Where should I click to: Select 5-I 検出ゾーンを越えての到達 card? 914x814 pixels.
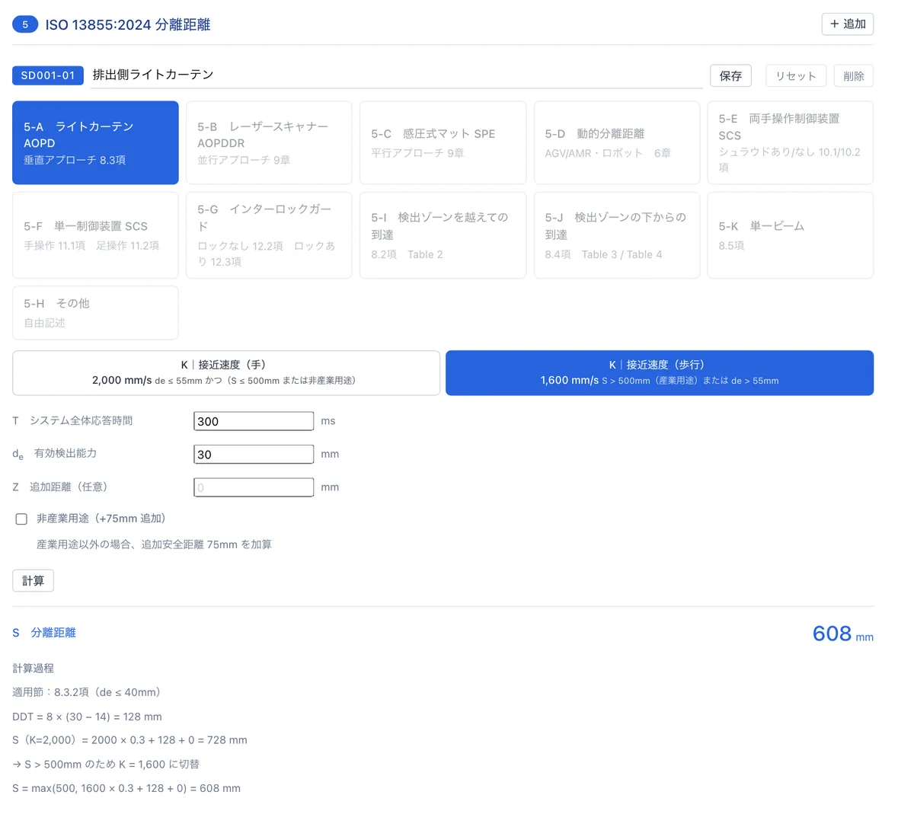point(443,235)
